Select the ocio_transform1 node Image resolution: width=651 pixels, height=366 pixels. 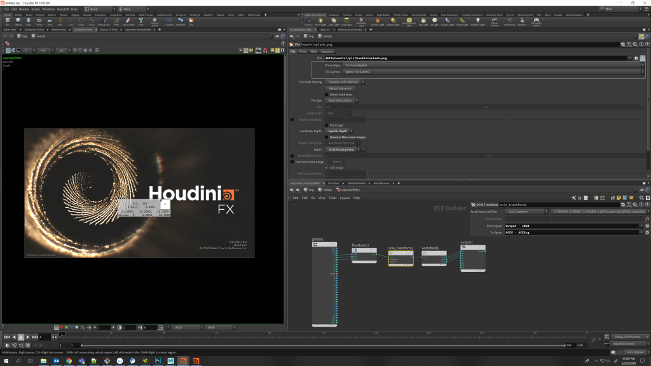[x=401, y=257]
